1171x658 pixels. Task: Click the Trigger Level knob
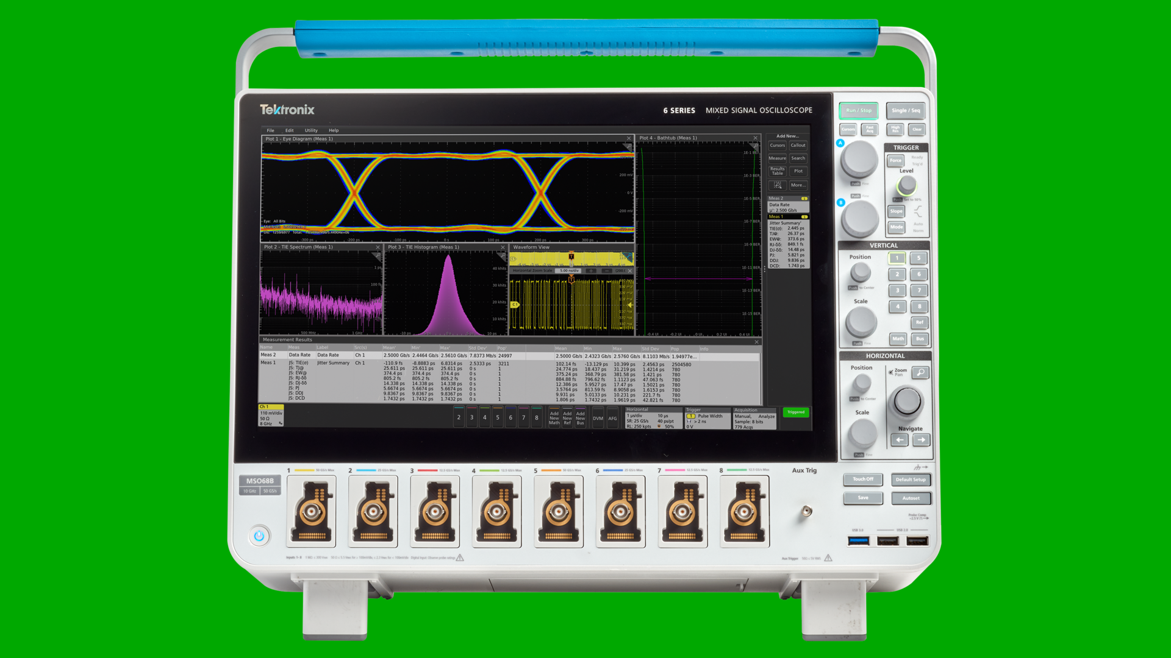pos(907,184)
